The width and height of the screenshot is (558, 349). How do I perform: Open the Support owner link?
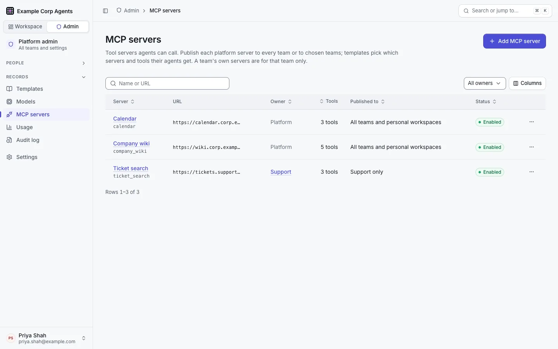pos(281,172)
